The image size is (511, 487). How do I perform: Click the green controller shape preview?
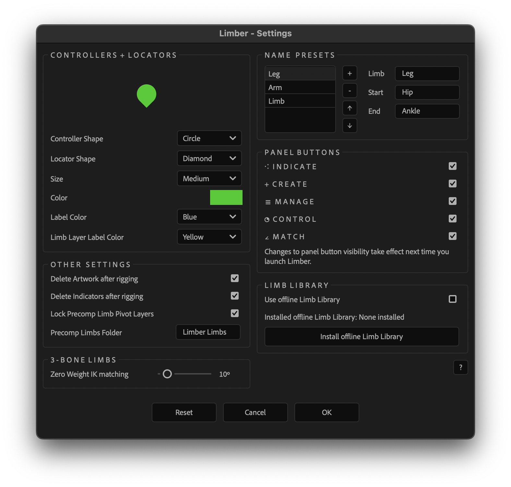click(x=147, y=95)
